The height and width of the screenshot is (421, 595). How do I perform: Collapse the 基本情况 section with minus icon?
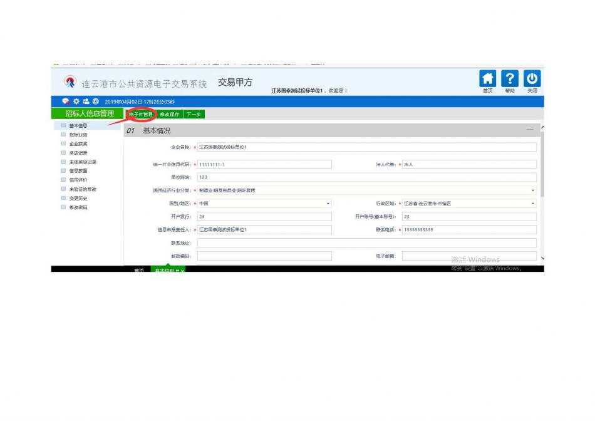[530, 130]
